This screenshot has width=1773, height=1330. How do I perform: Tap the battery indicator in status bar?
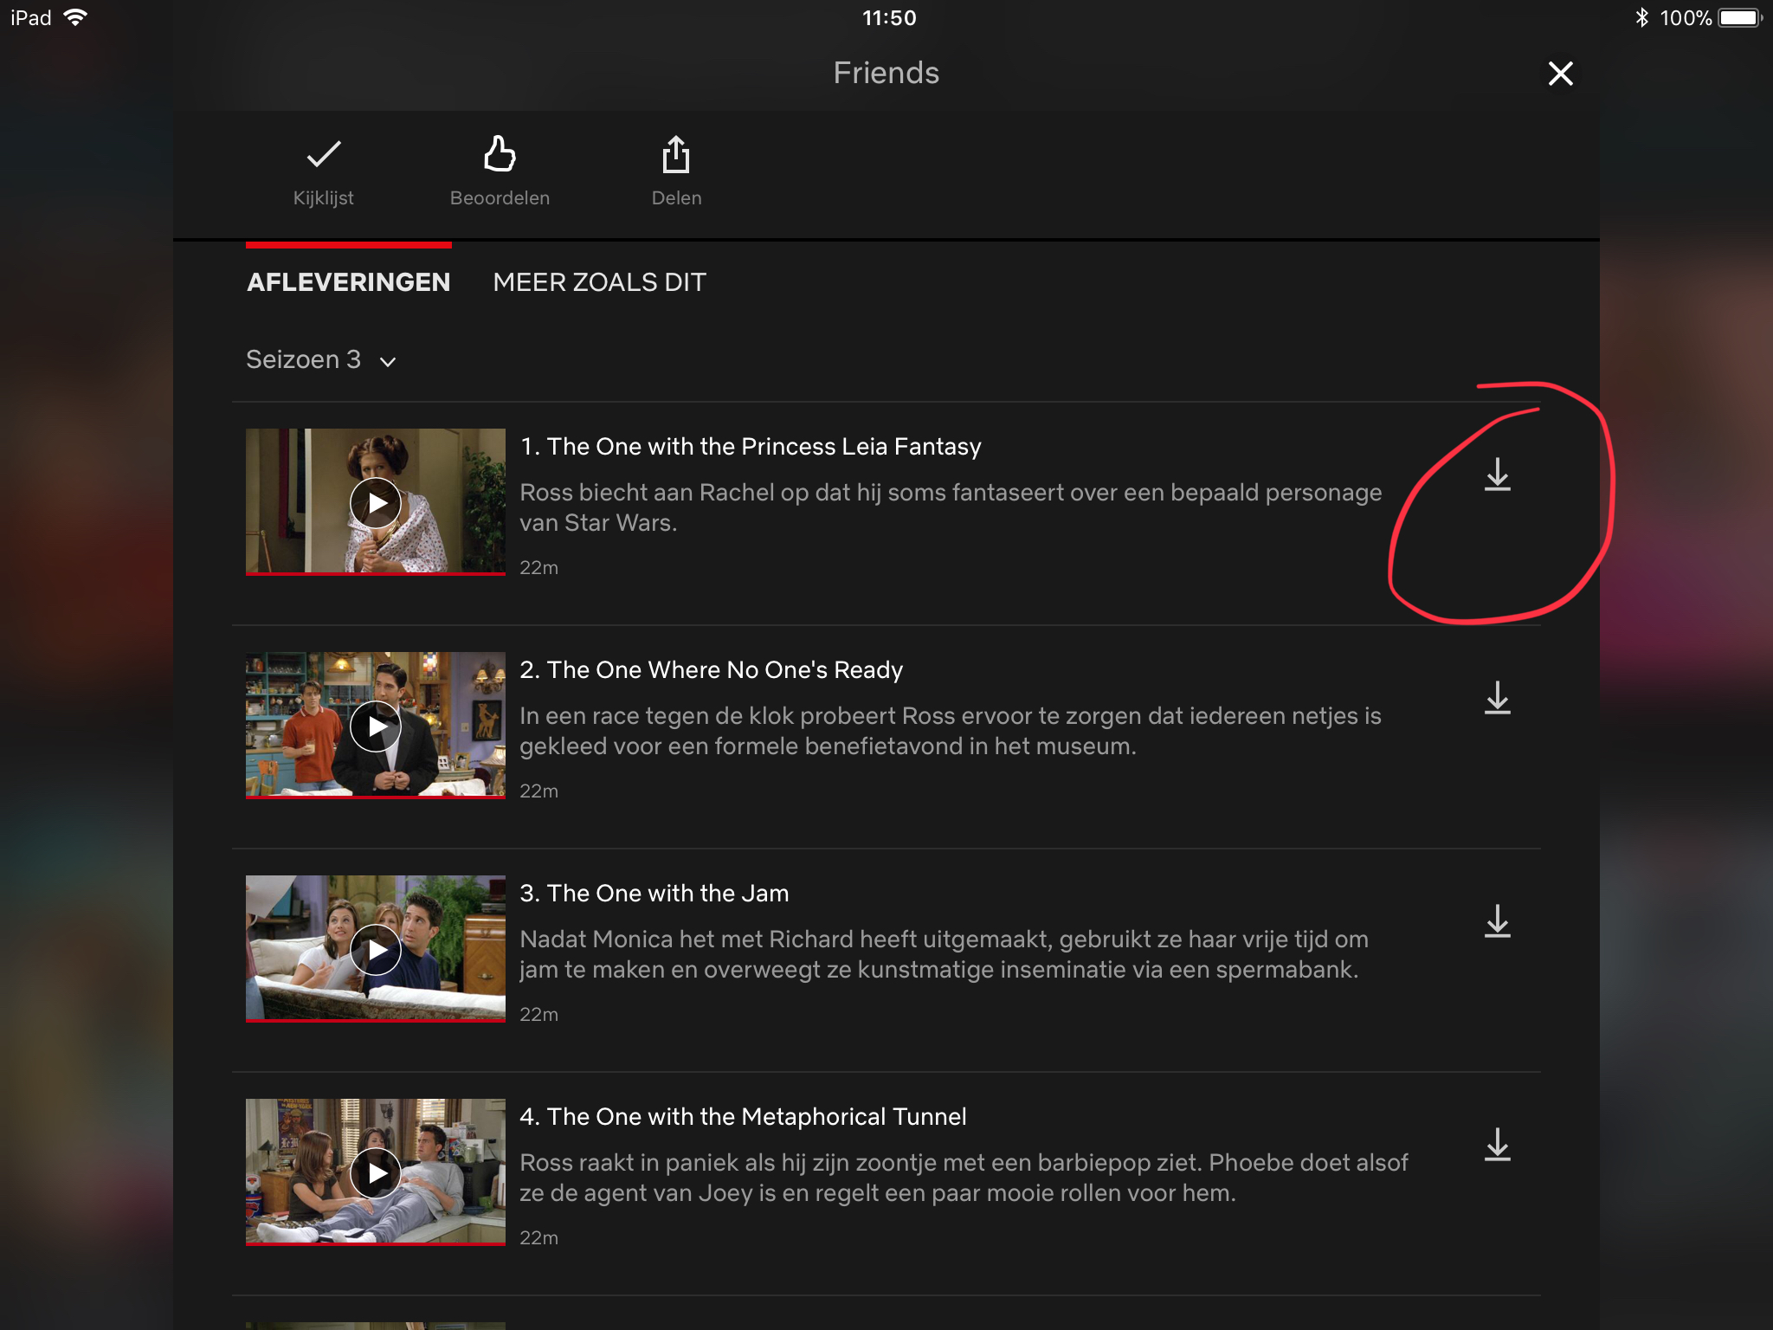[1740, 18]
